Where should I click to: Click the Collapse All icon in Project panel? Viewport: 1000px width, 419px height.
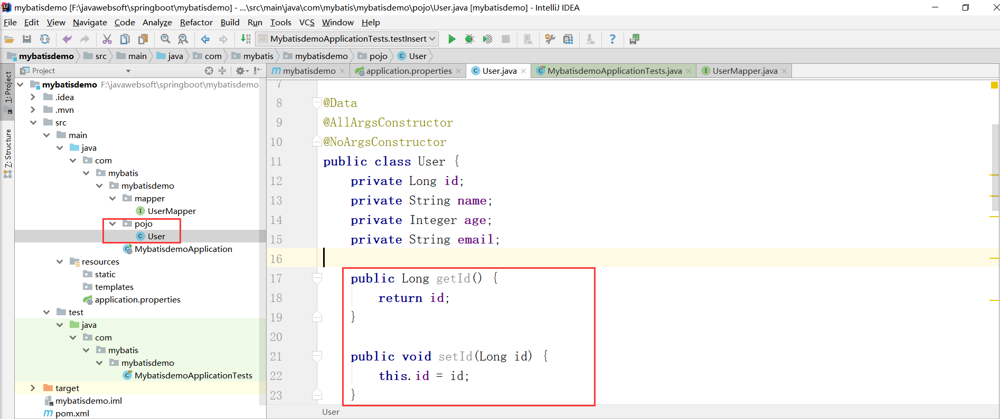coord(222,71)
